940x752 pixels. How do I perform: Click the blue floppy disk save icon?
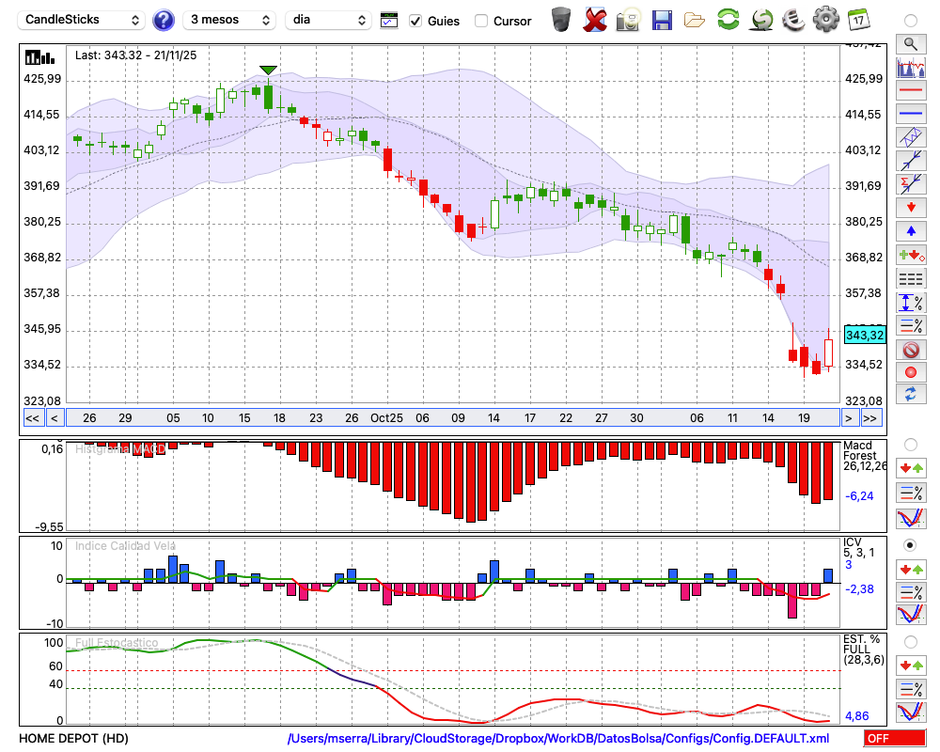[662, 20]
